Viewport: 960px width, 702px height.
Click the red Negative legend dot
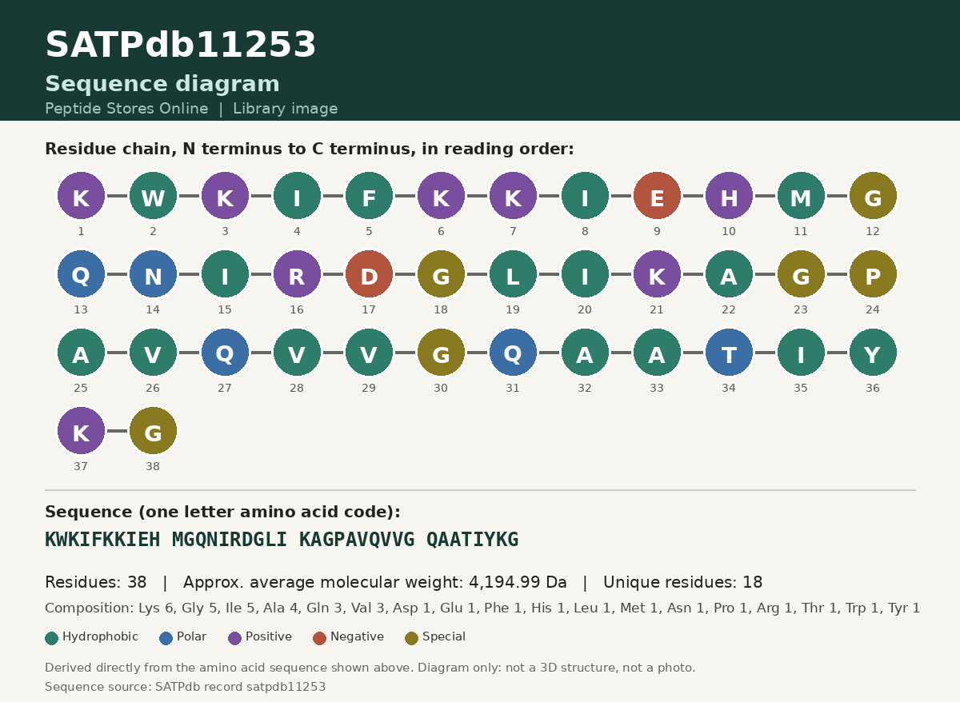pos(320,638)
